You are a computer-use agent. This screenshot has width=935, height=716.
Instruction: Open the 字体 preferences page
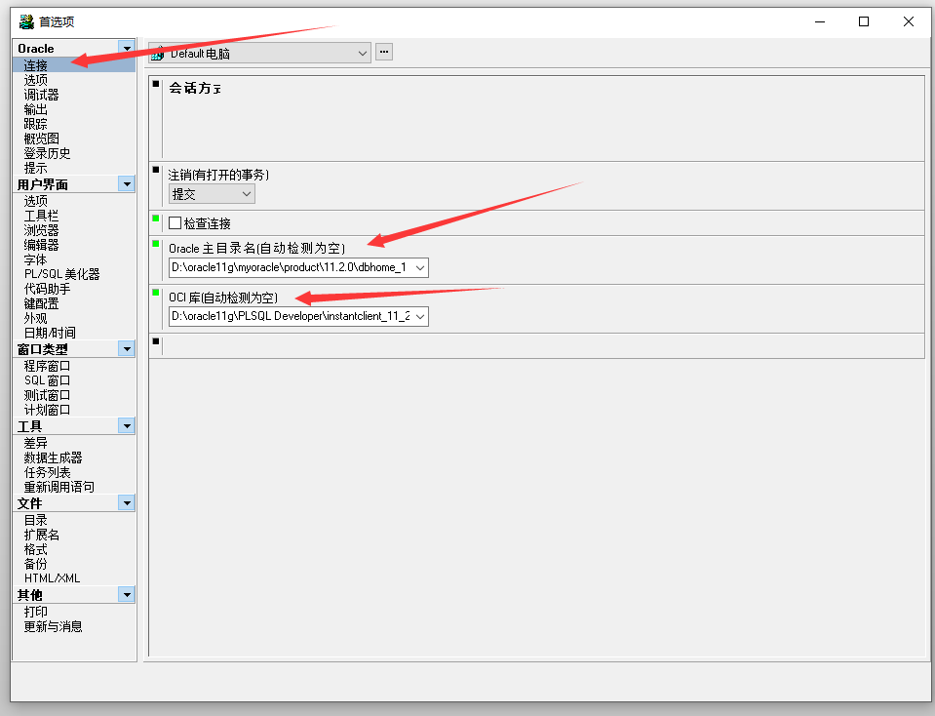[x=36, y=259]
